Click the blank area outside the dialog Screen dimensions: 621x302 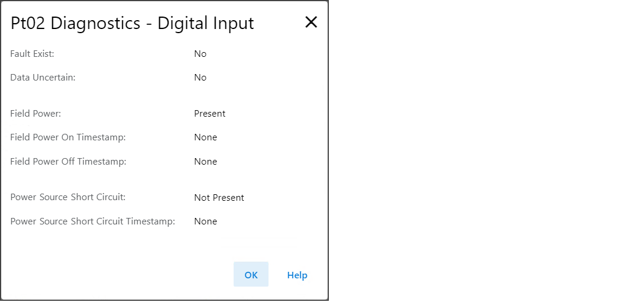click(x=473, y=148)
